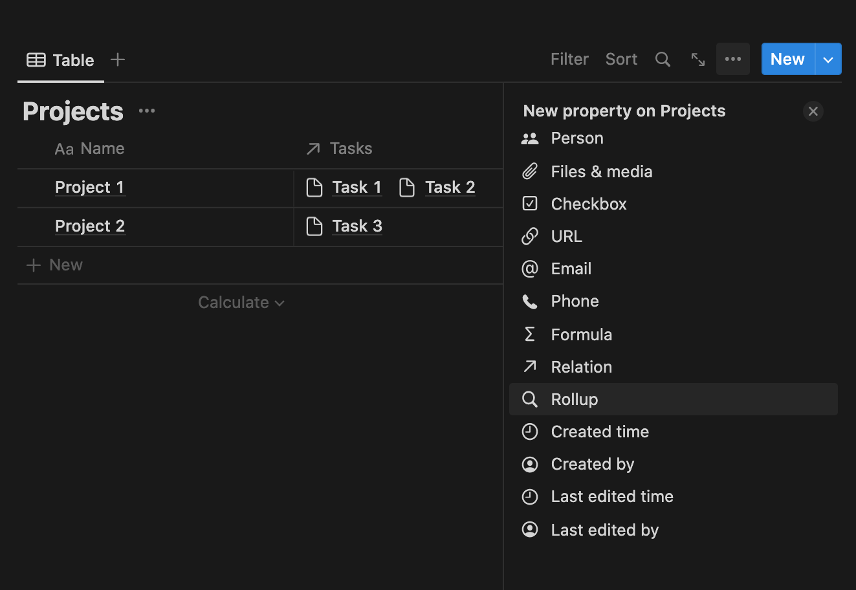Switch to the Table tab
Screen dimensions: 856x590
pyautogui.click(x=60, y=60)
